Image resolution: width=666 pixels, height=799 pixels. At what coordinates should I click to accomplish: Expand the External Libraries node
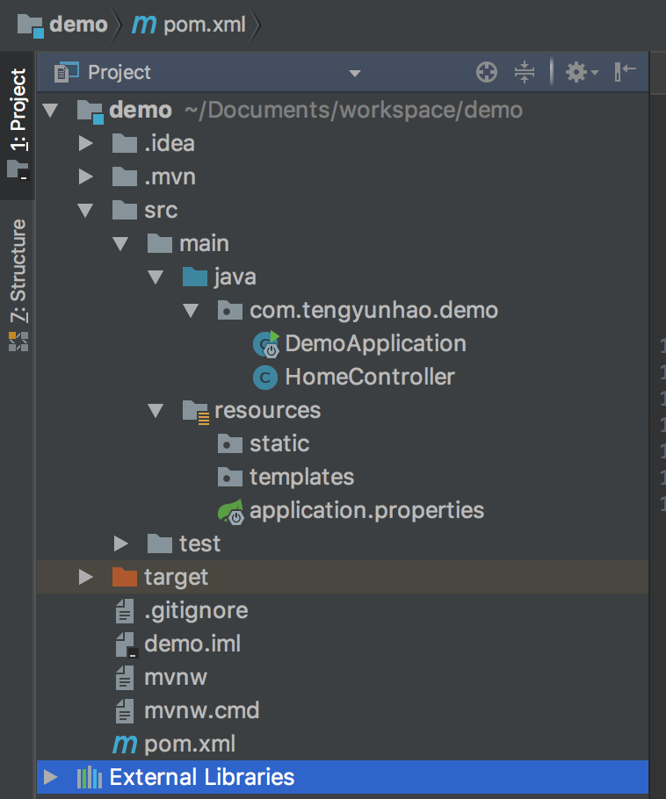click(x=50, y=777)
